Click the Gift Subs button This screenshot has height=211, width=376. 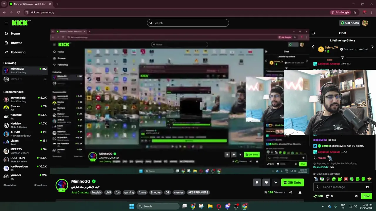(293, 183)
